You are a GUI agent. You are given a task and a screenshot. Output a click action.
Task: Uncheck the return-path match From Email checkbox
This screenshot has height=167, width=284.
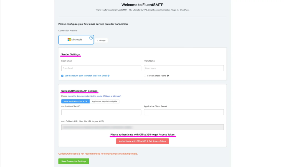point(62,76)
